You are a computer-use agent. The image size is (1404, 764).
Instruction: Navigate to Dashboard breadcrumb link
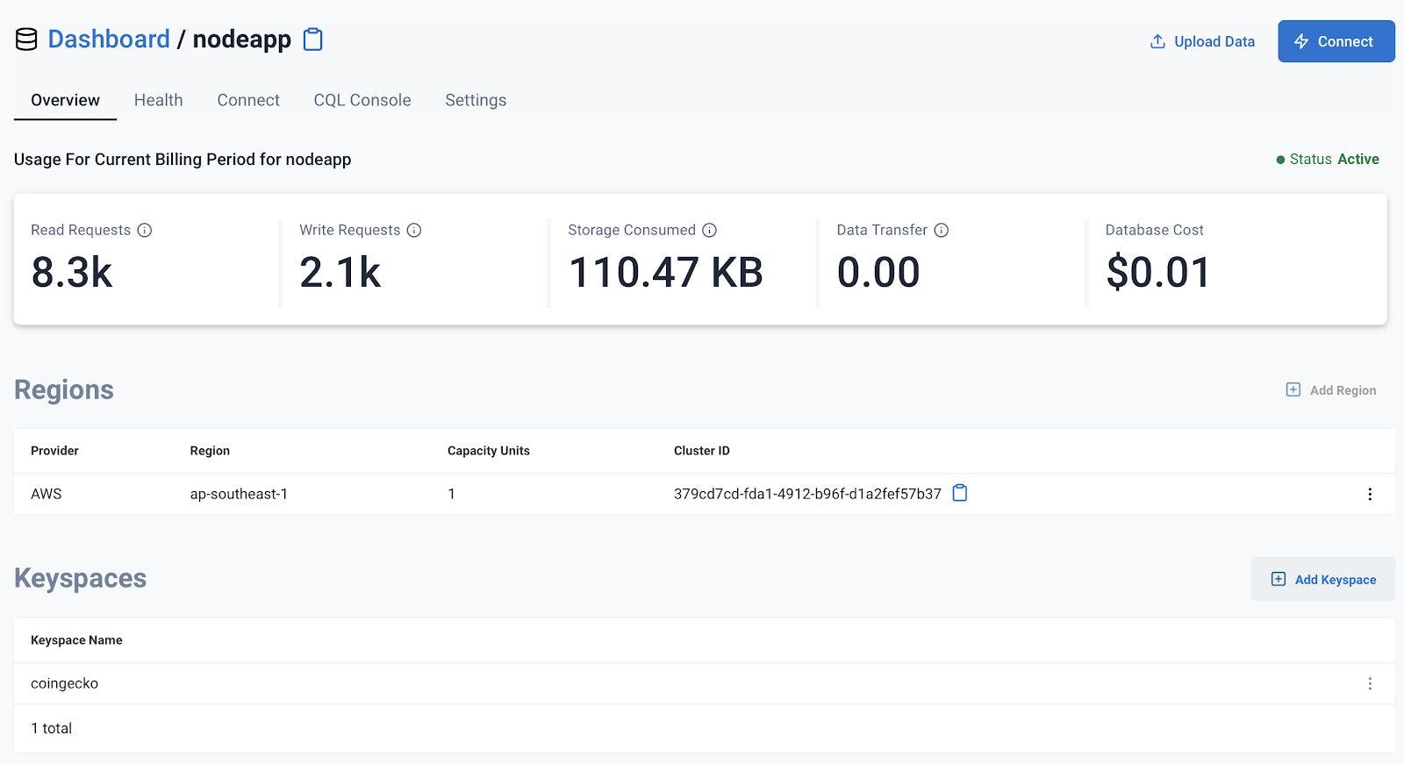coord(109,39)
